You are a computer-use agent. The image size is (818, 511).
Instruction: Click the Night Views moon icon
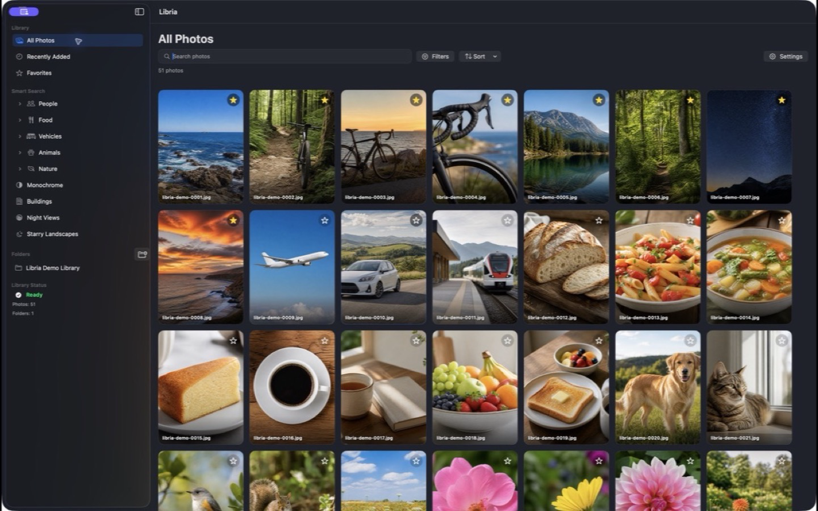pos(19,217)
